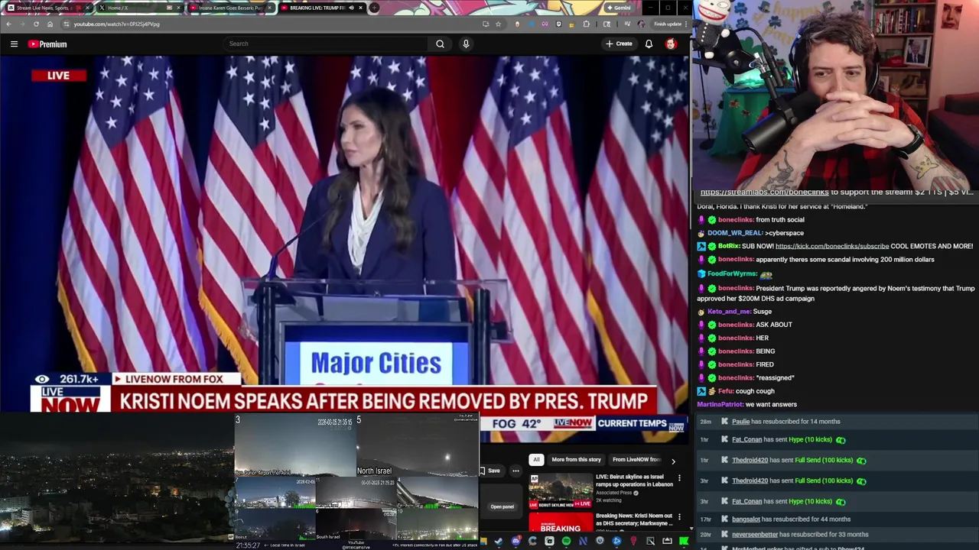Viewport: 979px width, 550px height.
Task: Click bangsalot in the event list
Action: pos(746,519)
